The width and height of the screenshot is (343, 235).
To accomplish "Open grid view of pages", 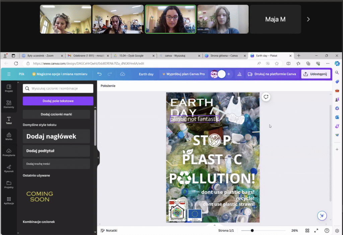I will tap(307, 231).
